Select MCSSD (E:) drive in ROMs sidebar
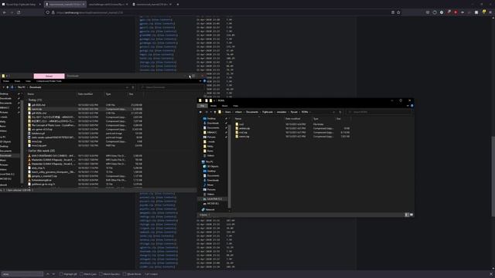 pyautogui.click(x=213, y=204)
